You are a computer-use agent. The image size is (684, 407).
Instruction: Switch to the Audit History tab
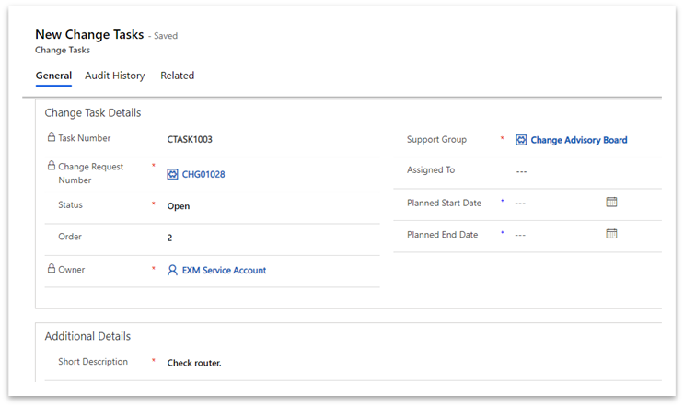(x=115, y=76)
